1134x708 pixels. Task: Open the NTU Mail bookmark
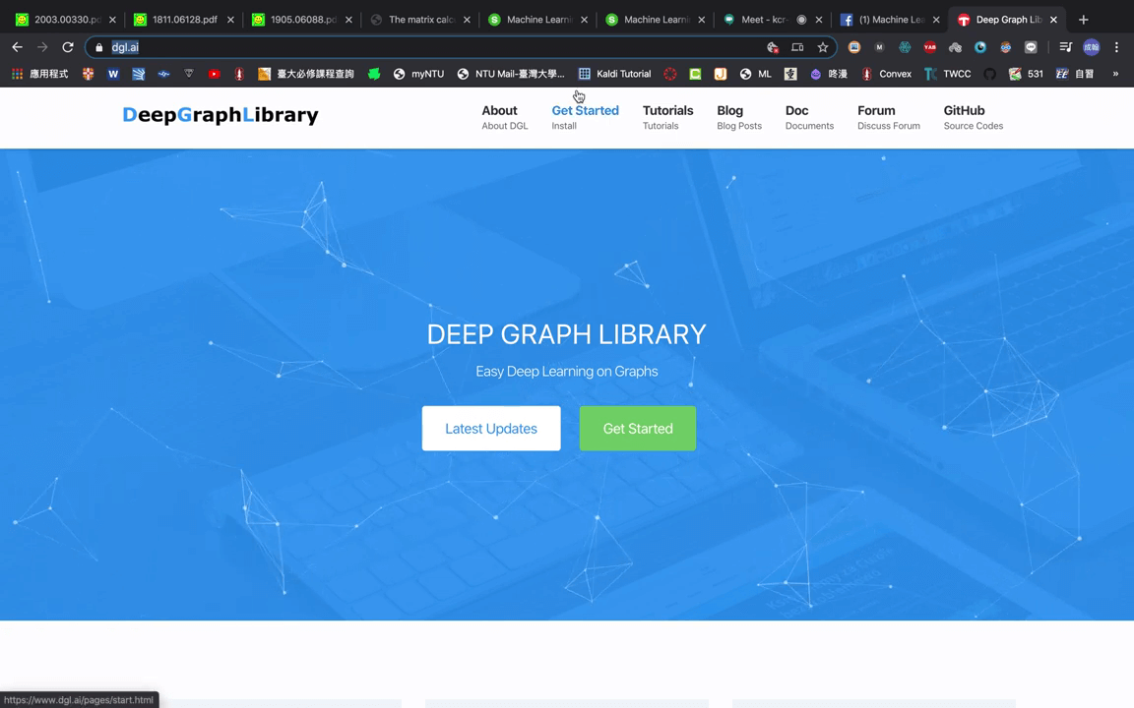[511, 74]
